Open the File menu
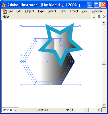This screenshot has height=114, width=108. 11,11
